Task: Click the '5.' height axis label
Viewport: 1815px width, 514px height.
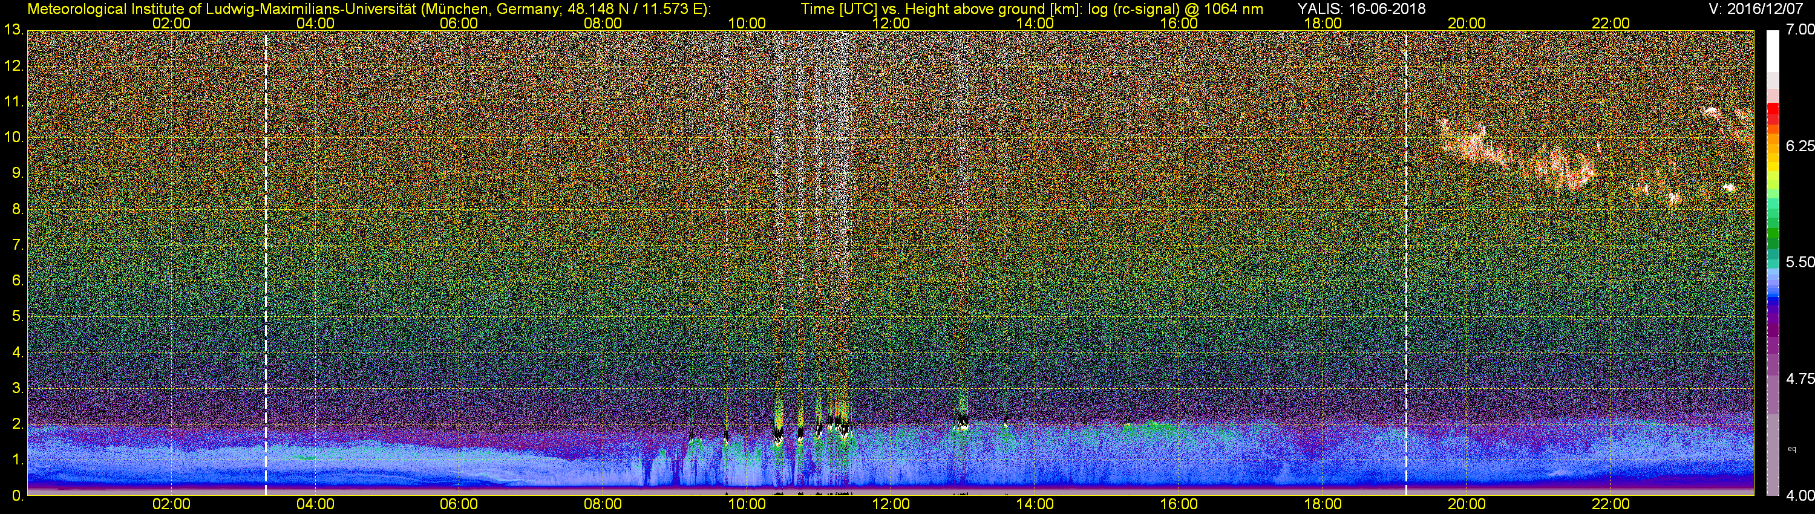Action: coord(18,317)
